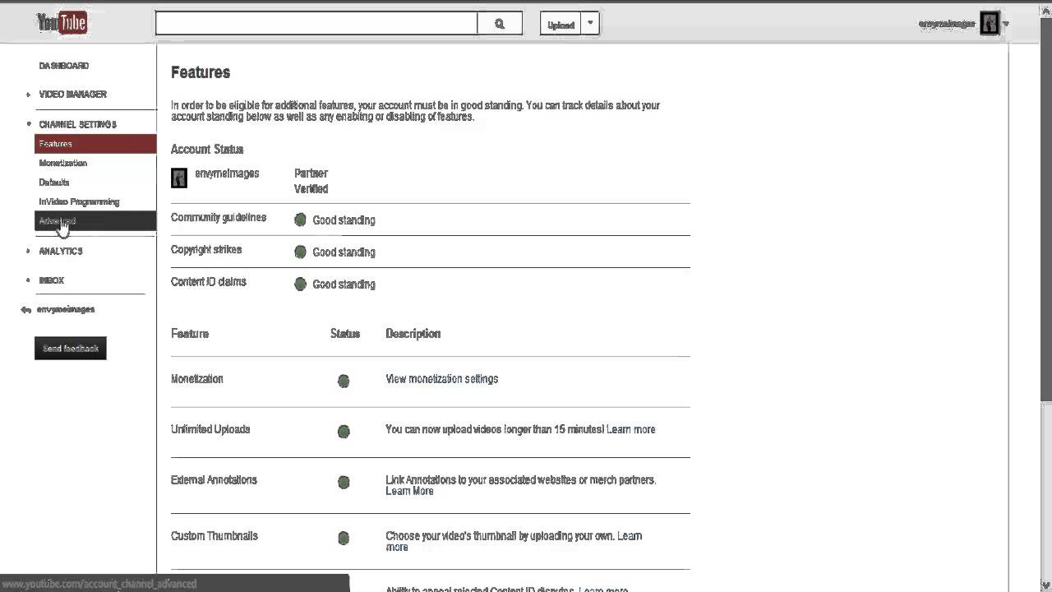
Task: Collapse the Channel Settings section
Action: 29,124
